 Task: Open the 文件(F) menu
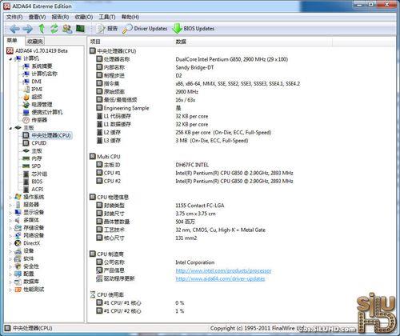(x=14, y=17)
